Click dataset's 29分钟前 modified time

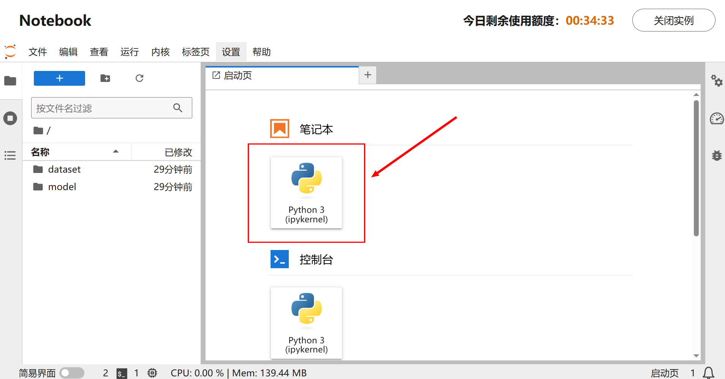coord(173,169)
